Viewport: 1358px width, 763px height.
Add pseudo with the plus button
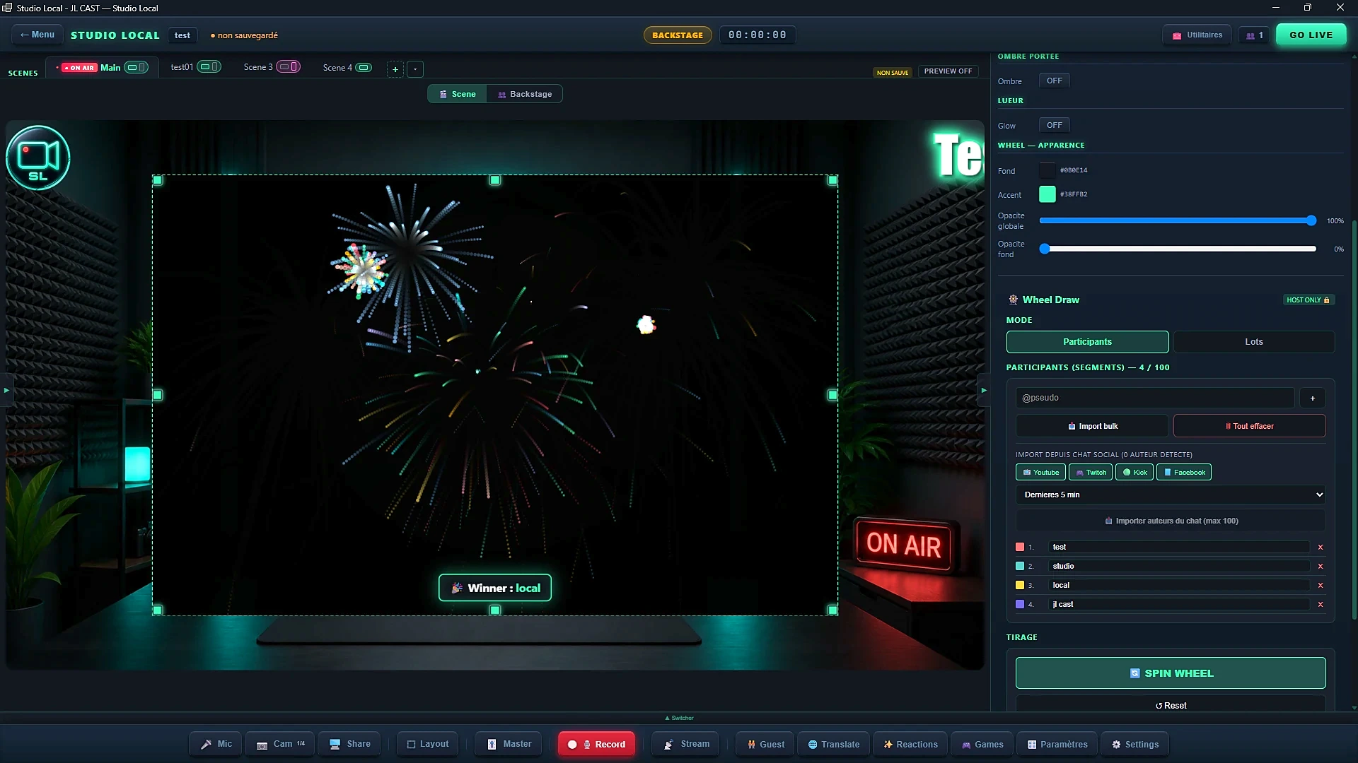[x=1313, y=398]
